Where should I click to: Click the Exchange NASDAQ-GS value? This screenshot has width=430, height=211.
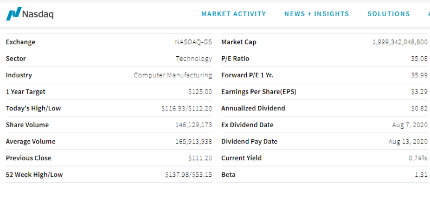pyautogui.click(x=194, y=42)
